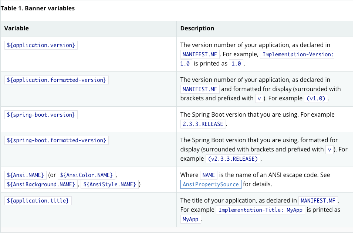Click the ${application.title} variable code
The width and height of the screenshot is (355, 234).
(x=38, y=201)
